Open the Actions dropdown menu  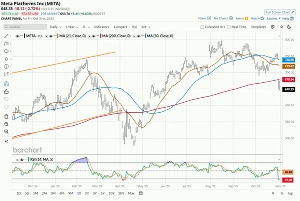tap(273, 19)
